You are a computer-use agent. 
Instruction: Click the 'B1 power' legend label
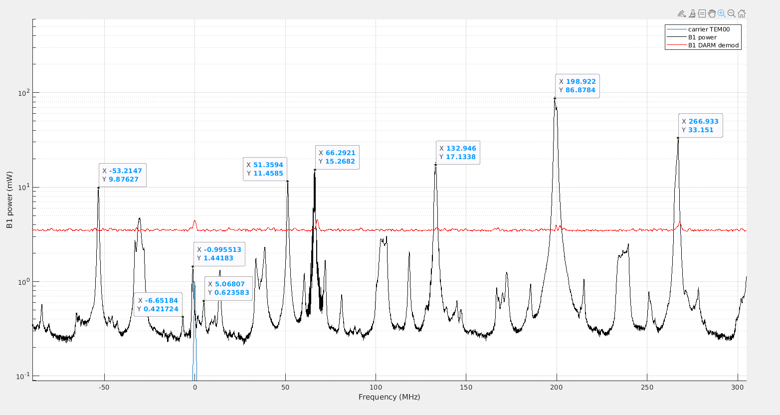coord(702,37)
